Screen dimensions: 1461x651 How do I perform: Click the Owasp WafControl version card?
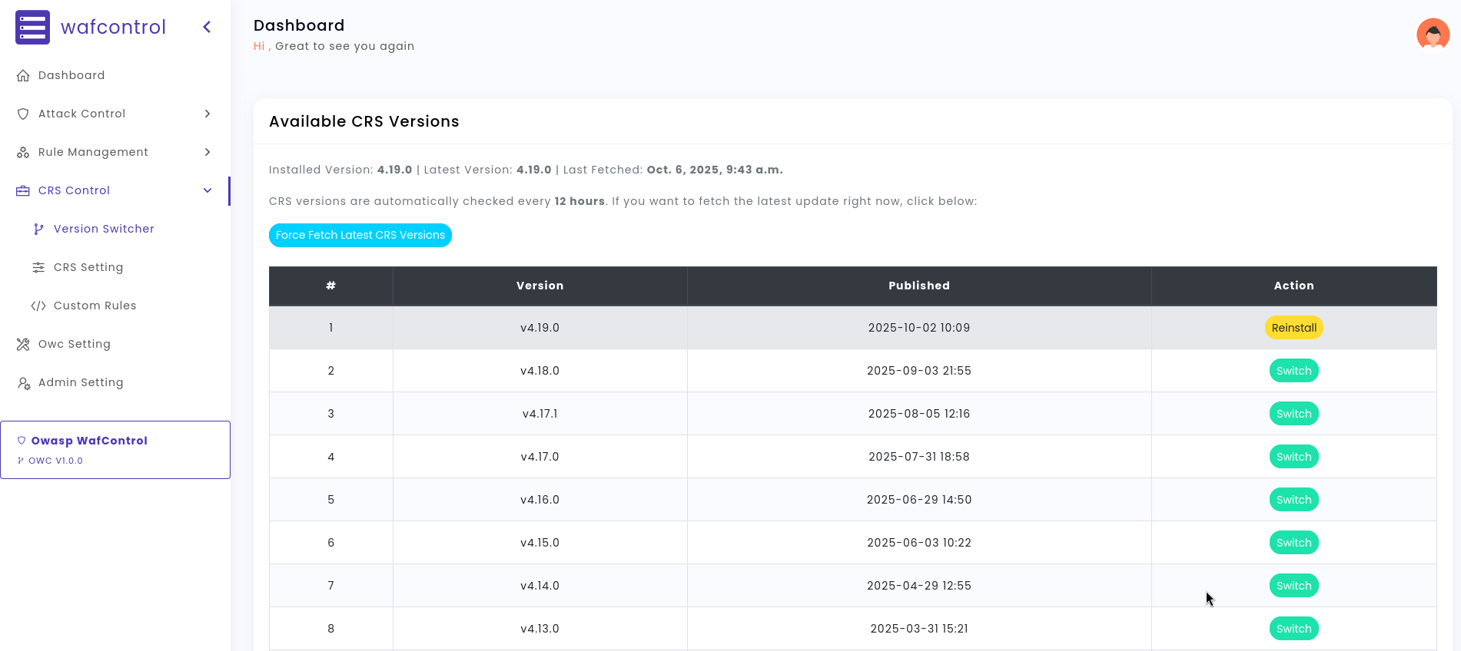[x=115, y=450]
